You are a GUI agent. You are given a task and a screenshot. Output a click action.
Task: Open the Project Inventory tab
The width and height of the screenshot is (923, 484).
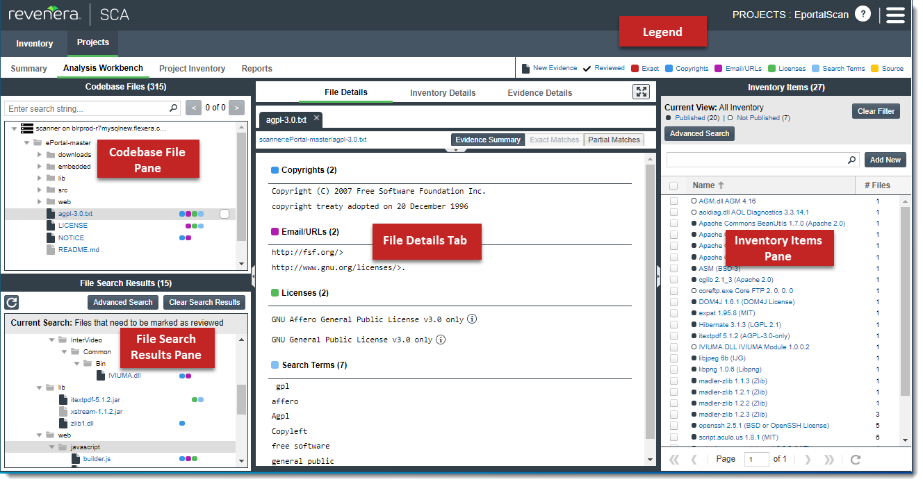[192, 69]
